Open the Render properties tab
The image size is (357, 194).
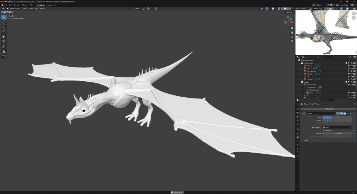pyautogui.click(x=297, y=109)
